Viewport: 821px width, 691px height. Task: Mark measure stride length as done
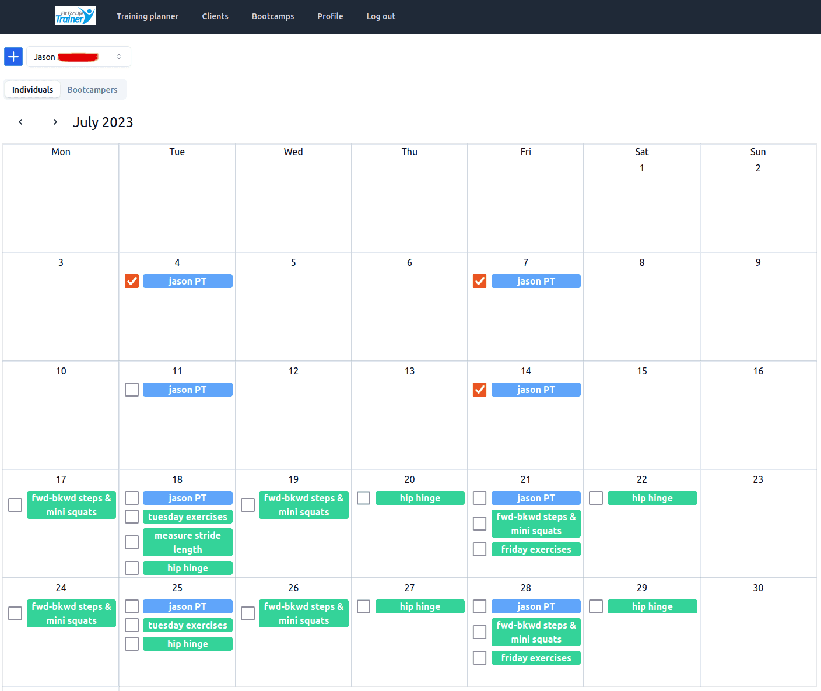pyautogui.click(x=132, y=542)
